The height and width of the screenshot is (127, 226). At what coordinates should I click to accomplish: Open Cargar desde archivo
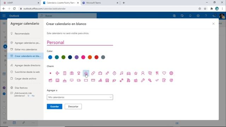tap(25, 78)
